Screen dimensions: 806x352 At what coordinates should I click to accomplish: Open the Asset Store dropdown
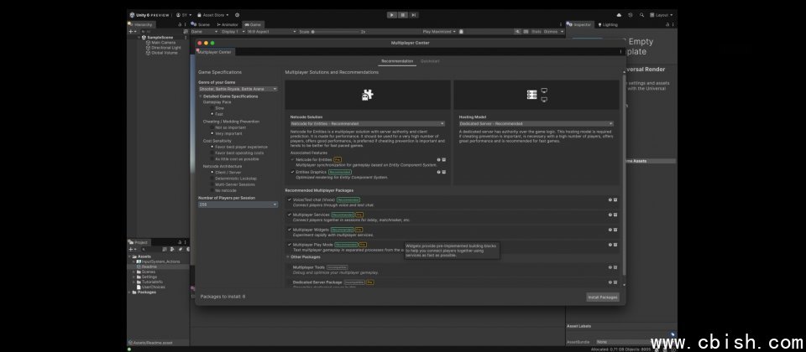213,15
